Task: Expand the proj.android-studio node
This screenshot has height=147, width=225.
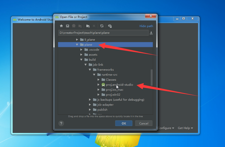Action: (98, 85)
